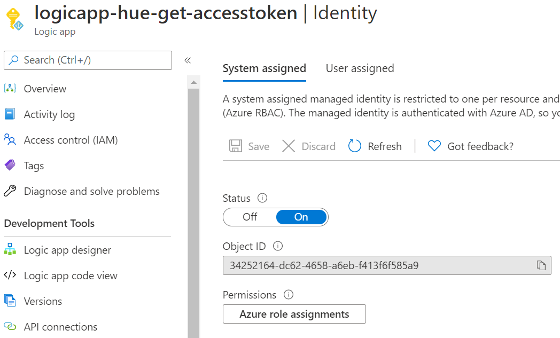
Task: Select the On status option
Action: pos(301,217)
